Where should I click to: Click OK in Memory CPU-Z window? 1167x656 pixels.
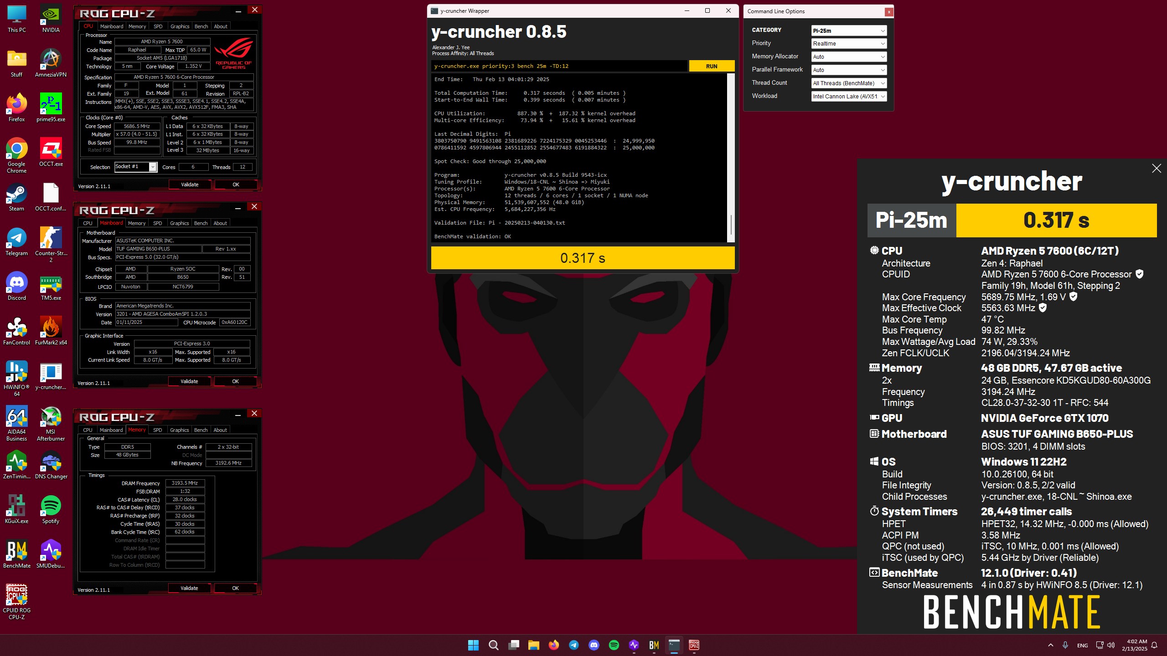coord(235,588)
